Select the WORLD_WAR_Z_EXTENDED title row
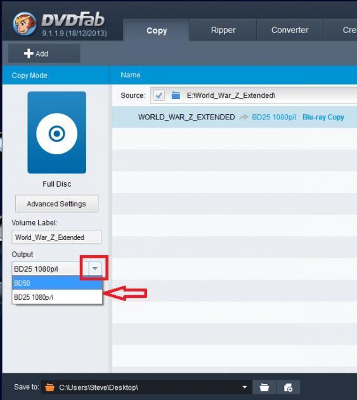 coord(235,117)
